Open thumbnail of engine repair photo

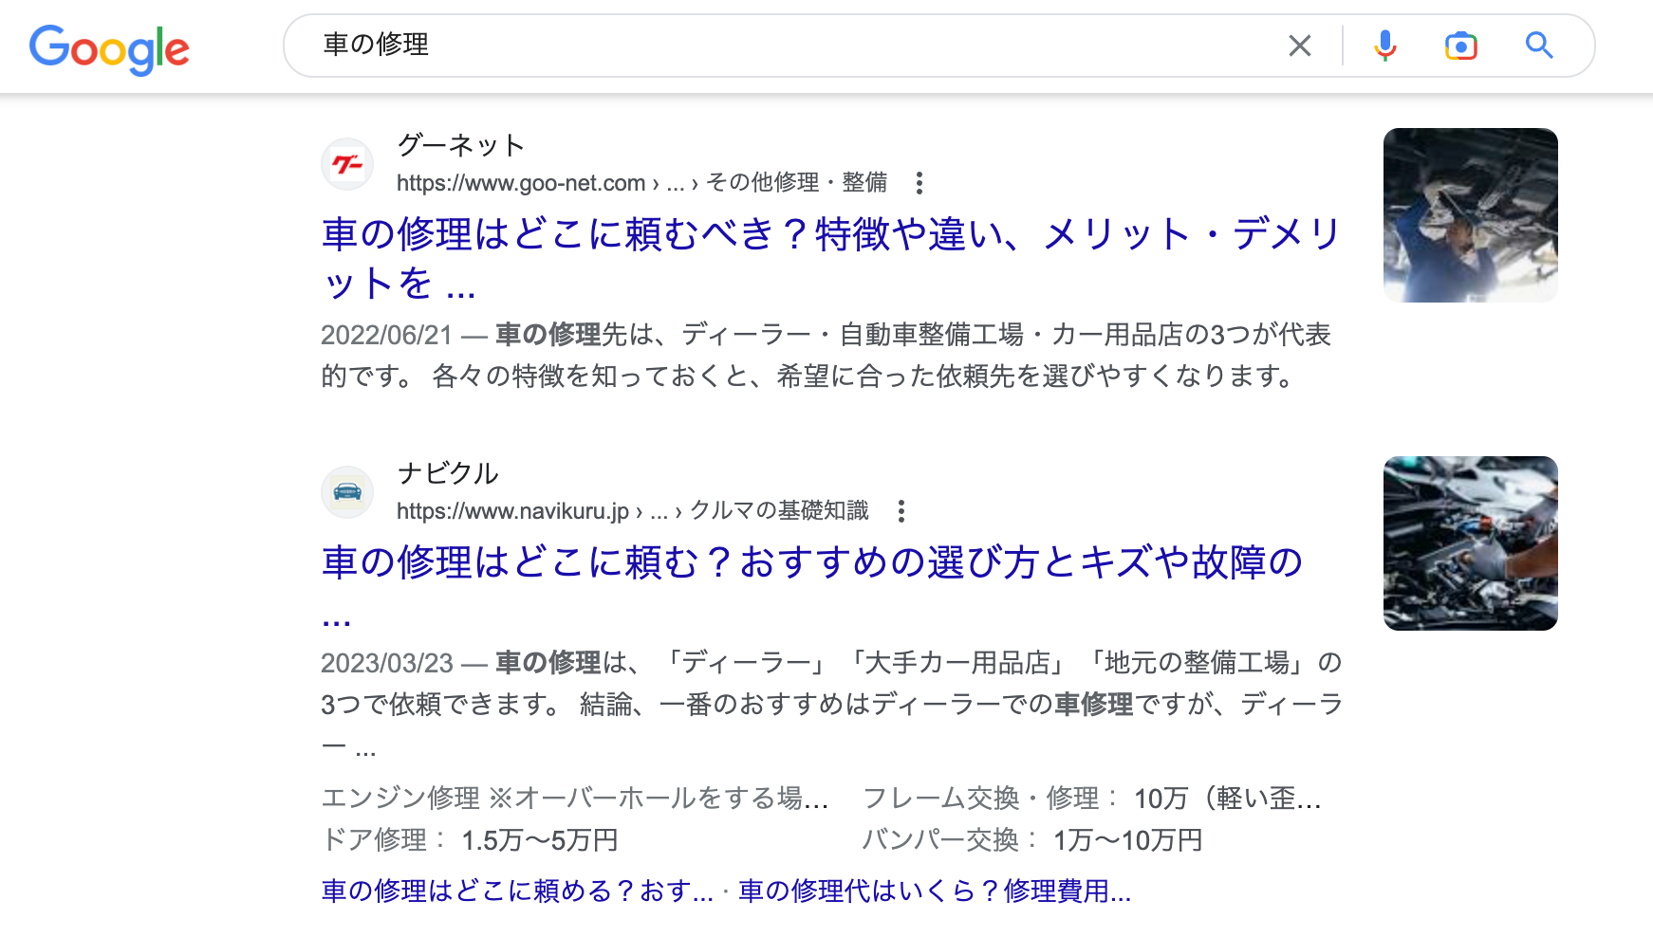(x=1470, y=543)
